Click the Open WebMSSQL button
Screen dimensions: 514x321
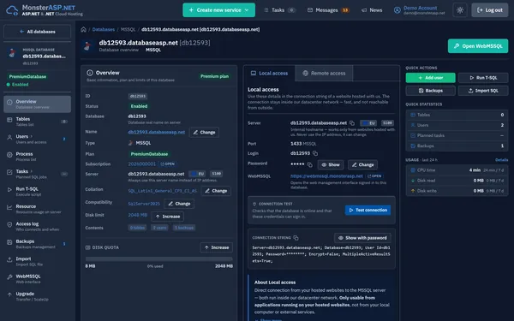[x=478, y=46]
